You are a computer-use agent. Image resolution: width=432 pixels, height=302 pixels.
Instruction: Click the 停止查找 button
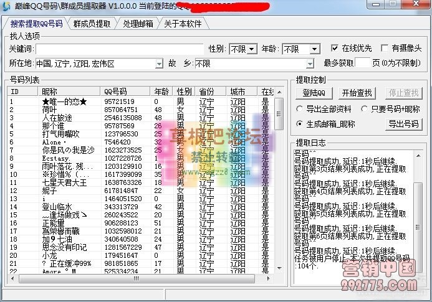pos(403,93)
